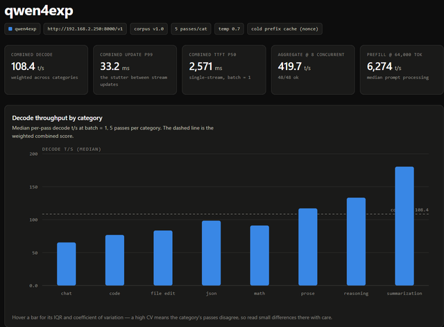Select the 5 passes/cat tag
Viewport: 444px width, 327px height.
(x=191, y=29)
